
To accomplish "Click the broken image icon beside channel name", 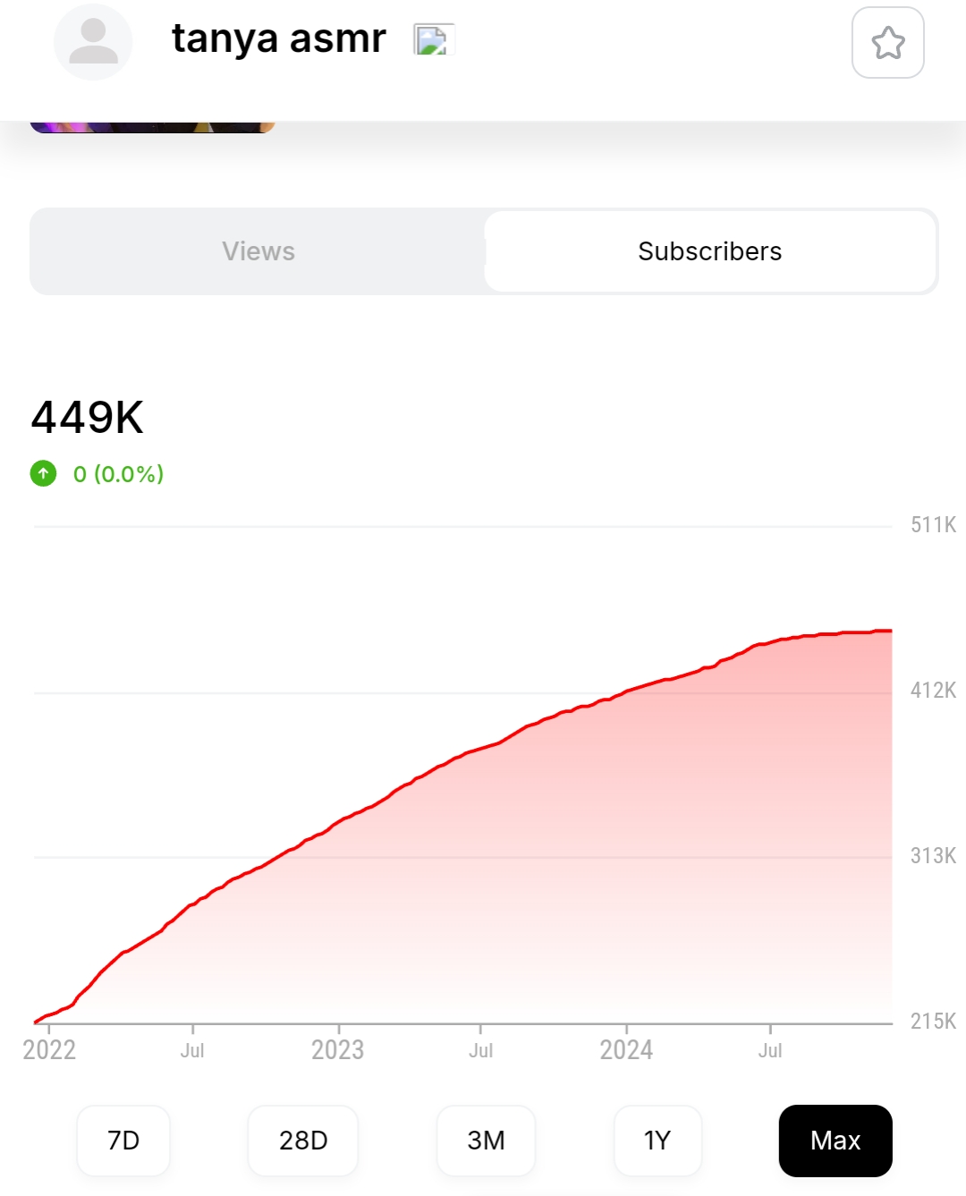I will coord(434,39).
